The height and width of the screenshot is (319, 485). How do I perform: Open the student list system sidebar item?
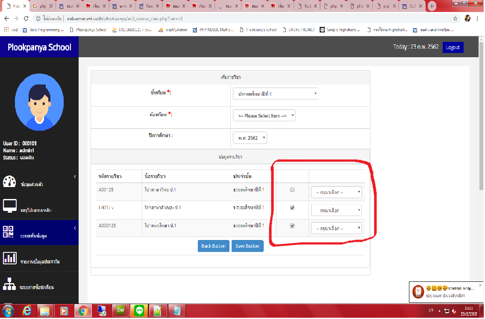click(39, 284)
